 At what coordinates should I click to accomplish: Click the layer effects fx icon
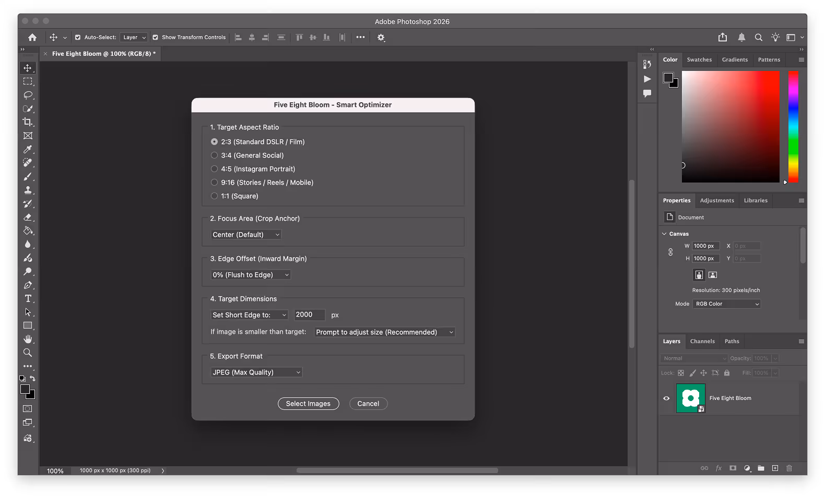pyautogui.click(x=718, y=468)
